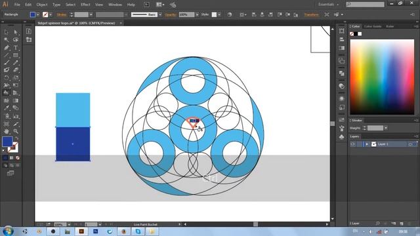Open the Basic brush definition dropdown
Viewport: 420px width, 236px height.
(x=160, y=14)
